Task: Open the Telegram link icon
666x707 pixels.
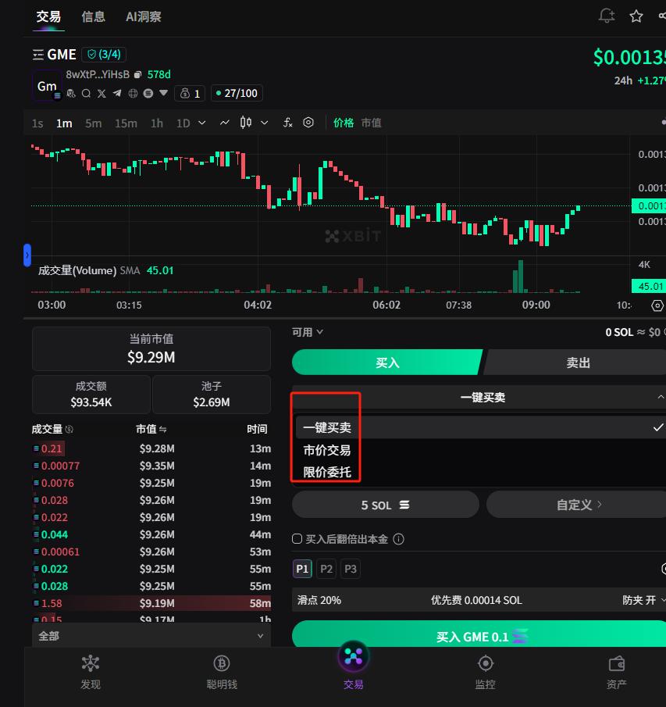Action: 117,94
